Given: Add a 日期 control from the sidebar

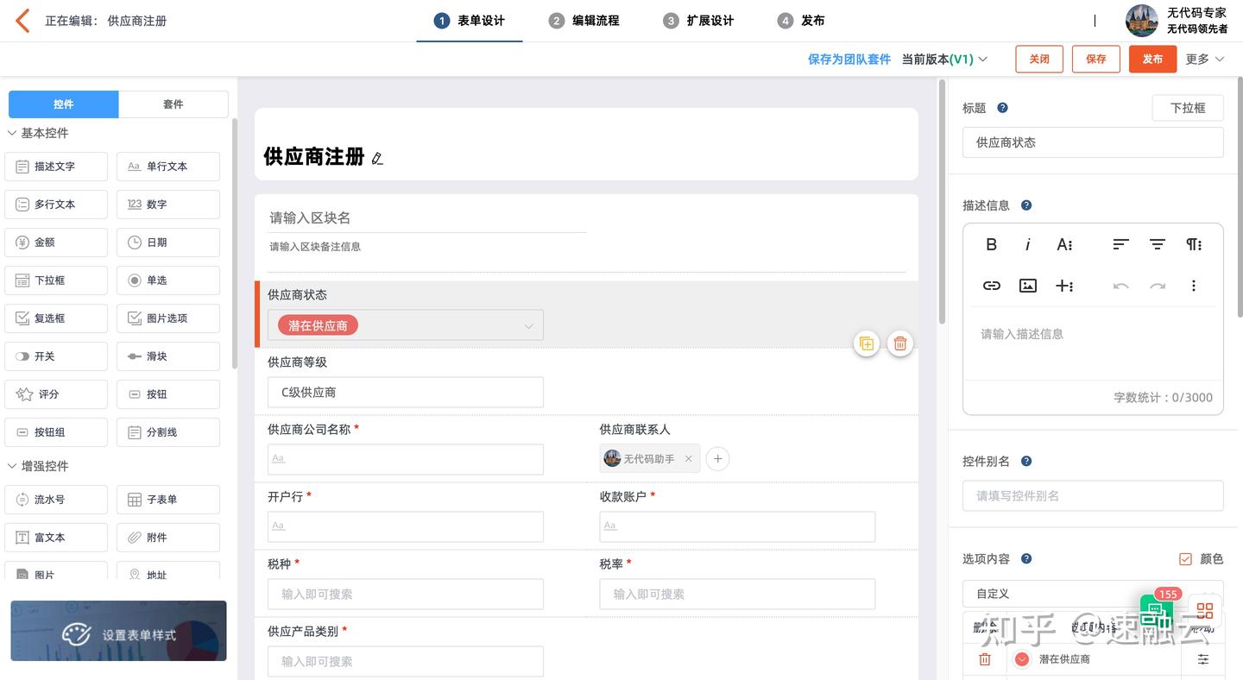Looking at the screenshot, I should pos(167,242).
